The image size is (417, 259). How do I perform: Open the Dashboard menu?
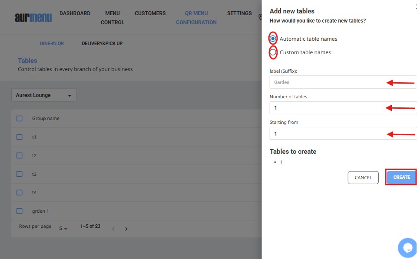75,13
